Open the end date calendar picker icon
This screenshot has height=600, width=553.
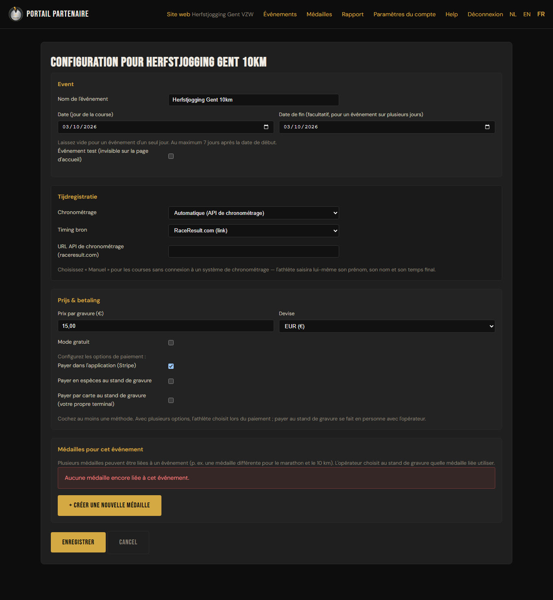click(x=487, y=127)
